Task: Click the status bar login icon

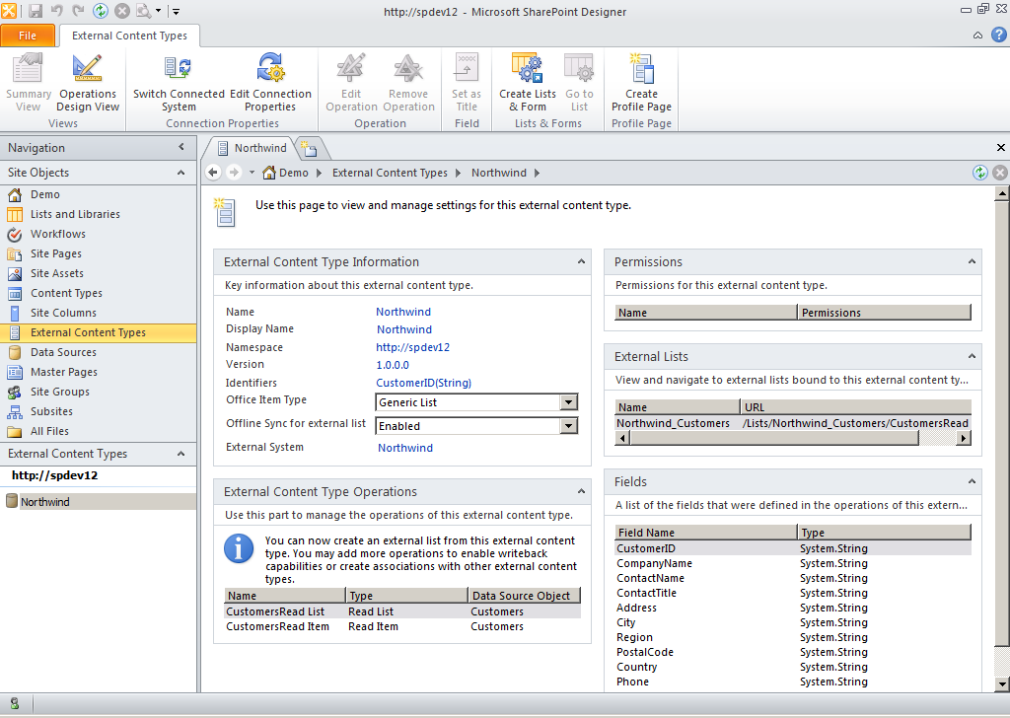Action: coord(14,704)
